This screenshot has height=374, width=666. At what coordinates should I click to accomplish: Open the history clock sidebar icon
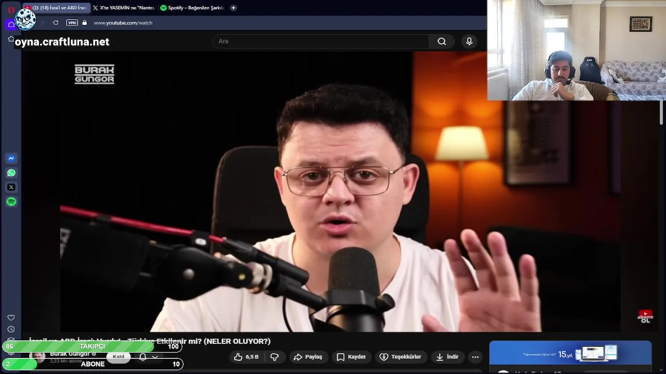pyautogui.click(x=11, y=329)
